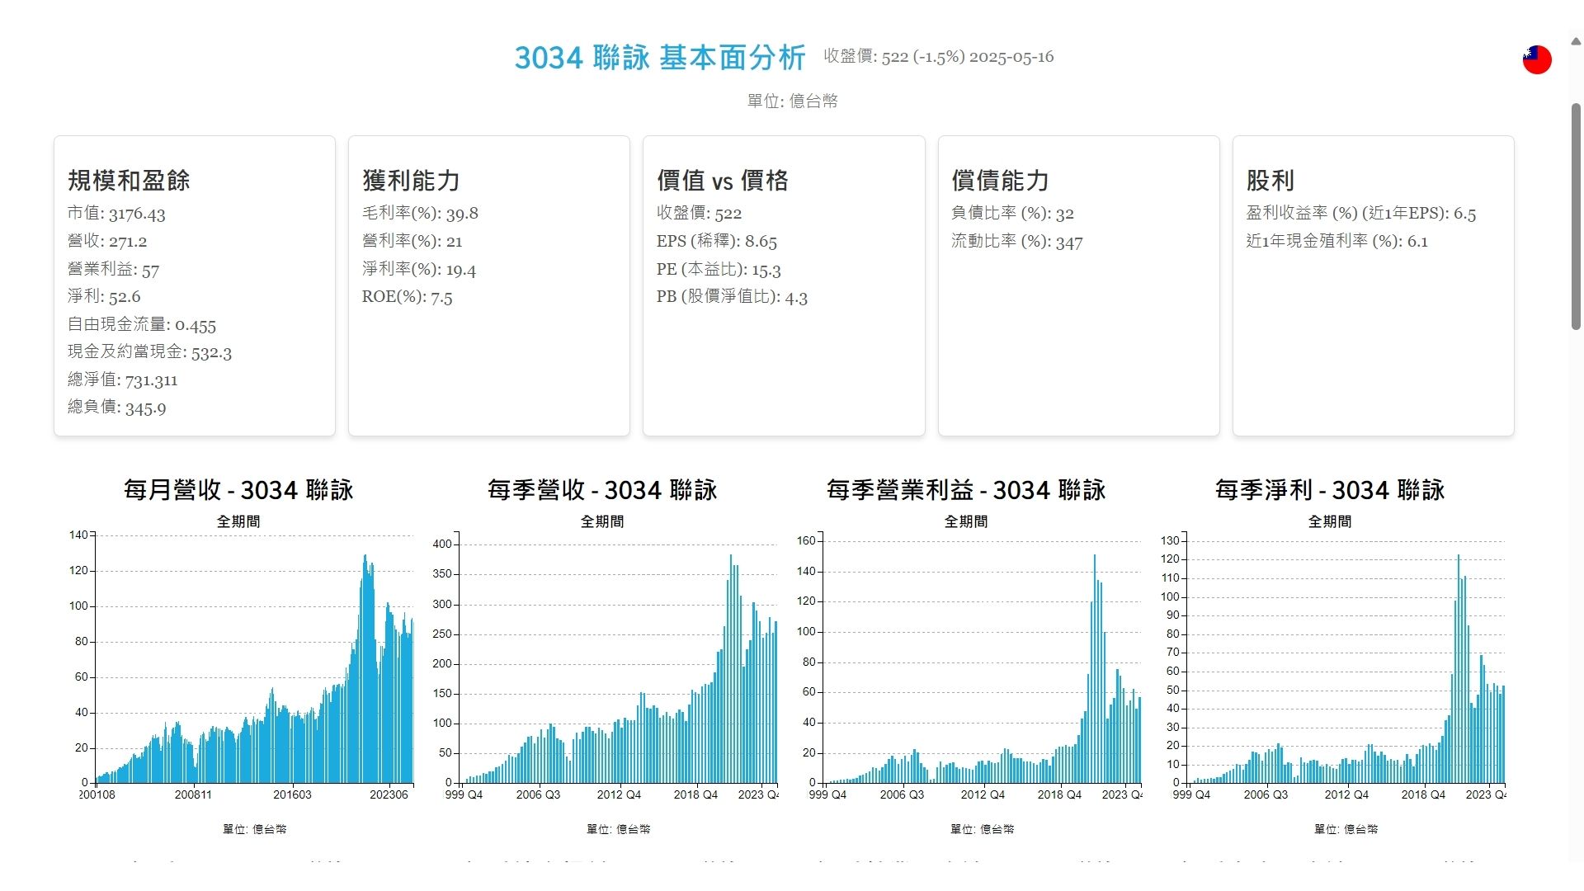
Task: Click the 每月營收 - 3034 聯詠 chart title
Action: tap(238, 490)
